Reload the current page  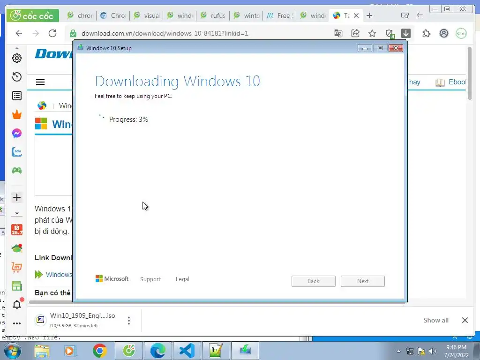point(52,33)
